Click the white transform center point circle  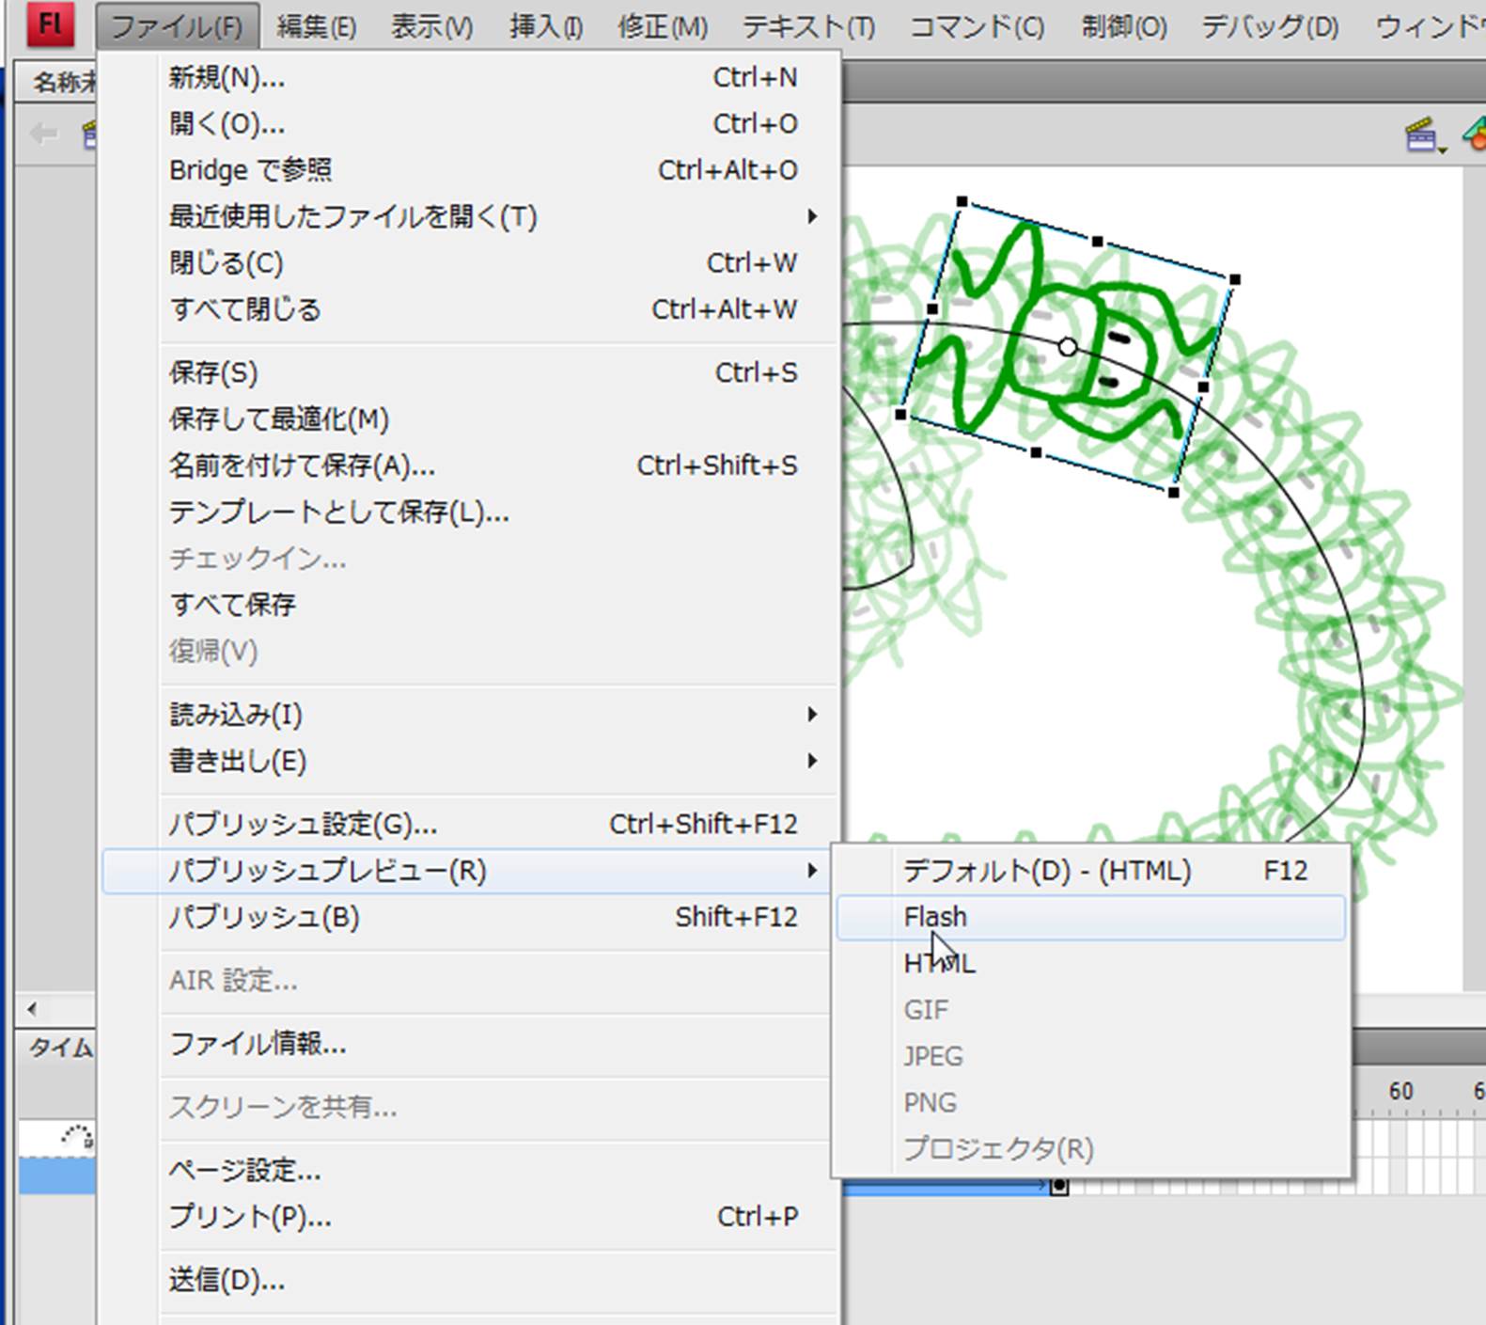tap(1067, 347)
